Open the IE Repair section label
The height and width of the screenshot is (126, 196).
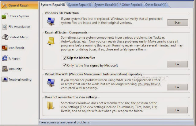[14, 58]
